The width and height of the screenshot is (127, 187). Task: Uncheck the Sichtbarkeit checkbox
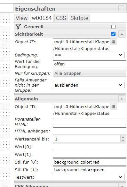pyautogui.click(x=113, y=34)
